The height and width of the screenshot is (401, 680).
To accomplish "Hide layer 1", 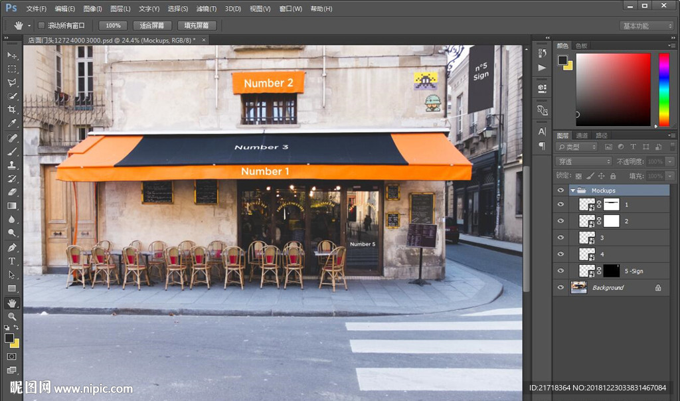I will [560, 204].
